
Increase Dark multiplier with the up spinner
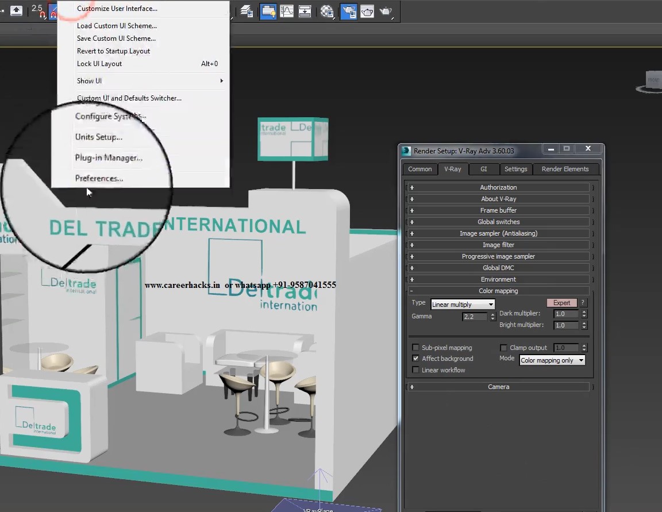point(584,311)
